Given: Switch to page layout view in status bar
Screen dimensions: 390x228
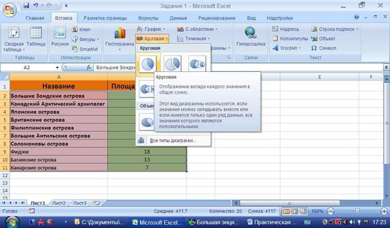Looking at the screenshot, I should point(295,211).
